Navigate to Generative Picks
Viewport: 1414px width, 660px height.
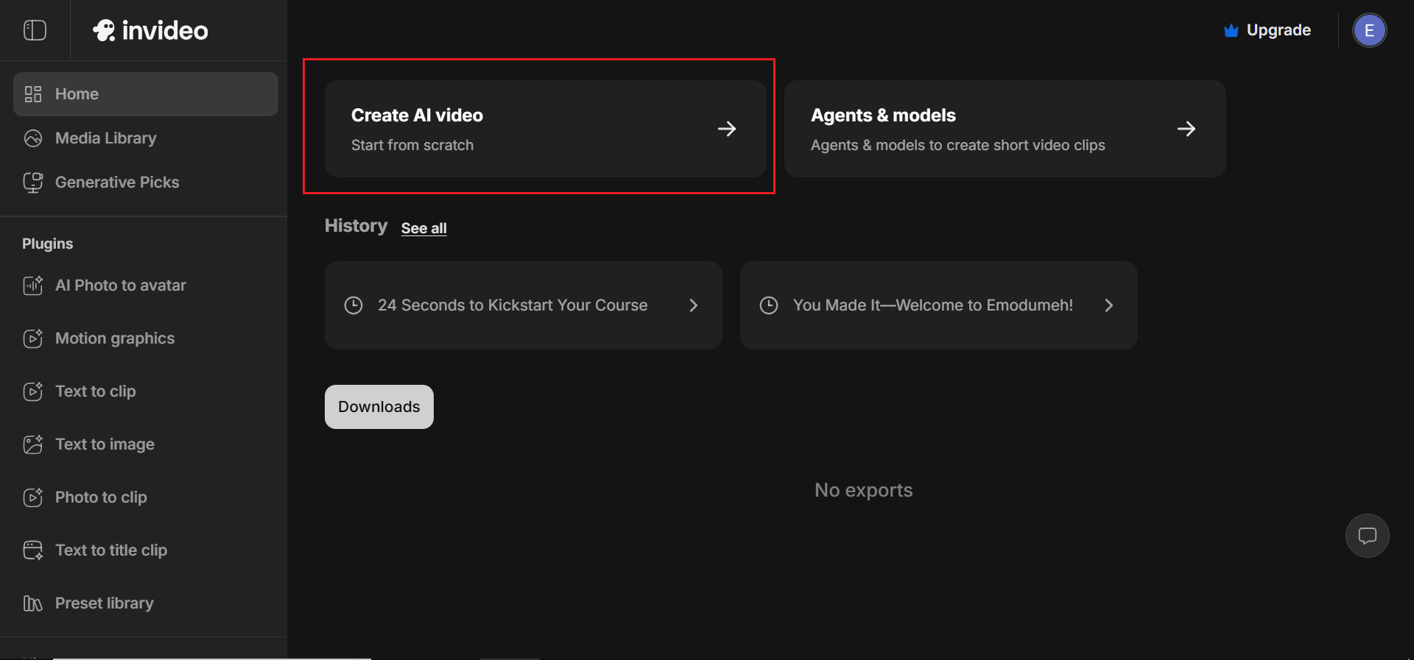pyautogui.click(x=116, y=182)
